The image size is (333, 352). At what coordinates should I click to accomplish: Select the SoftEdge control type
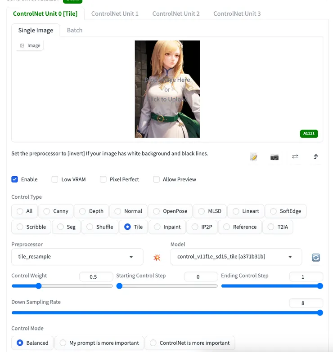pos(286,211)
